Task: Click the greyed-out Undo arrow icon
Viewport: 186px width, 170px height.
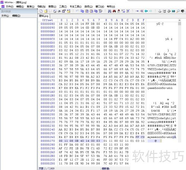Action: (77, 11)
